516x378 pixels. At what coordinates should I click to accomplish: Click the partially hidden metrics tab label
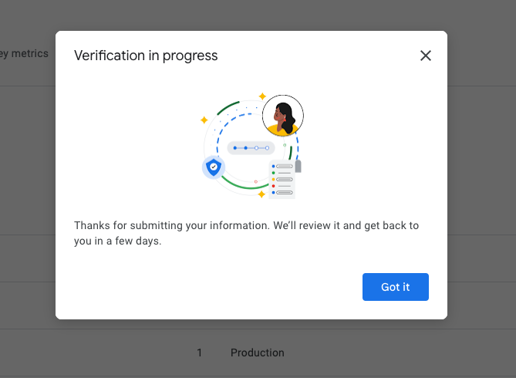pyautogui.click(x=24, y=54)
